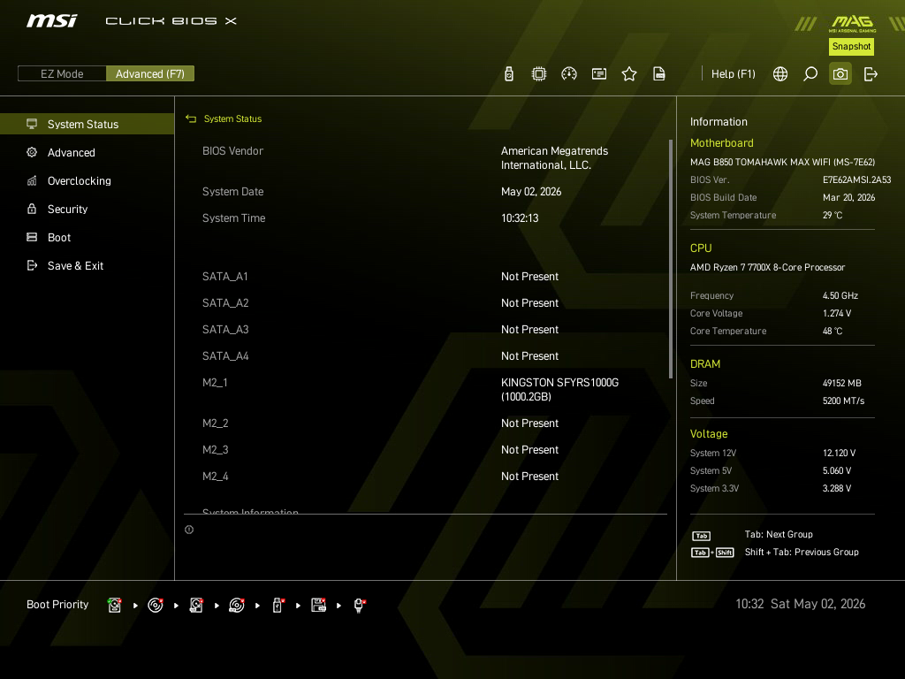Click Core Temperature 48 °C value
This screenshot has height=679, width=905.
pyautogui.click(x=833, y=332)
